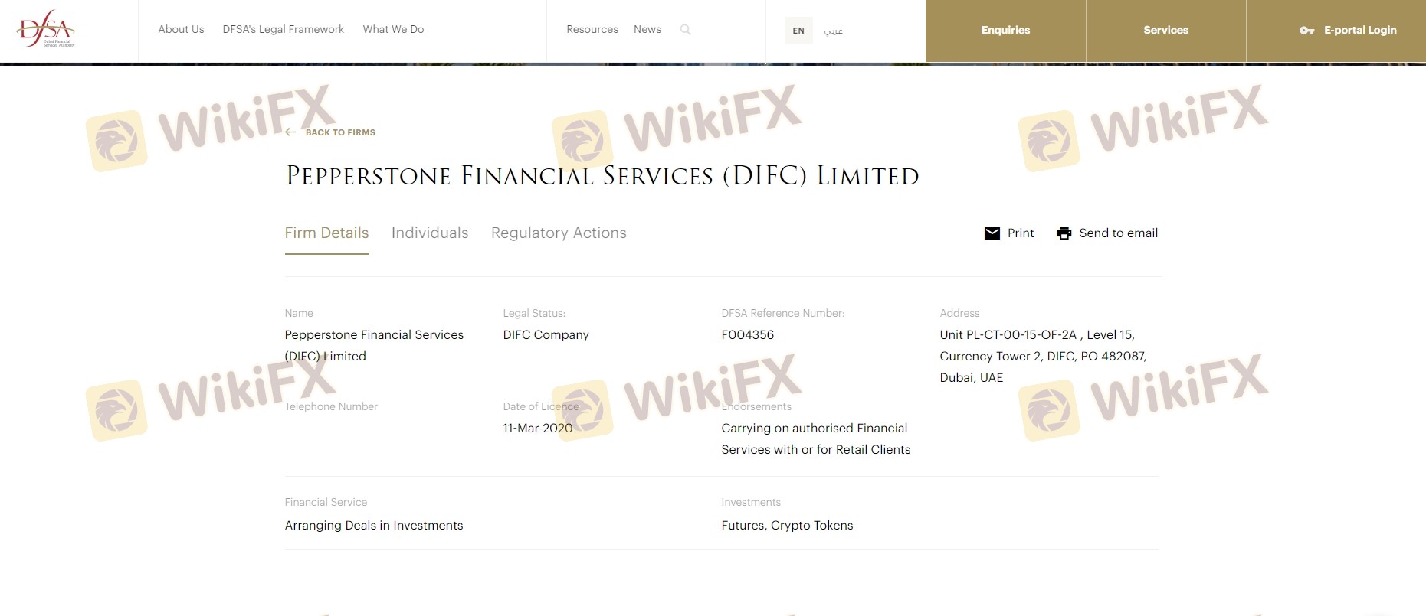
Task: Switch language to Arabic
Action: (x=834, y=31)
